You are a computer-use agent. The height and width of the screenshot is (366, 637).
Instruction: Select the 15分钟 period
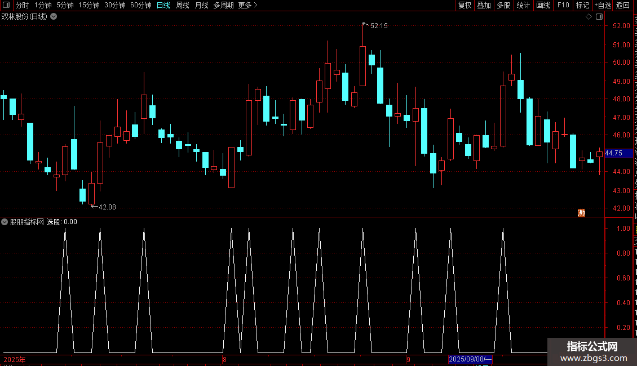coord(89,5)
